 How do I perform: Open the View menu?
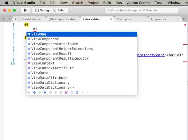click(64, 3)
